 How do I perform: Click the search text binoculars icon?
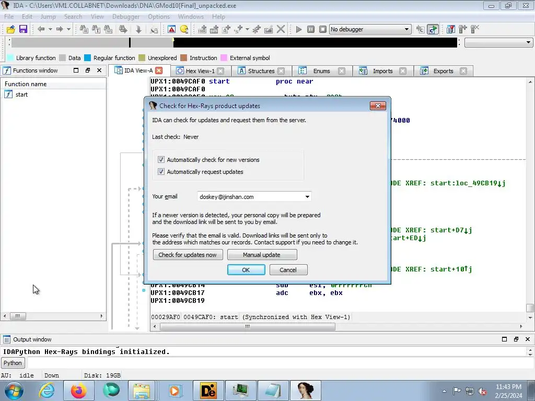click(x=96, y=29)
